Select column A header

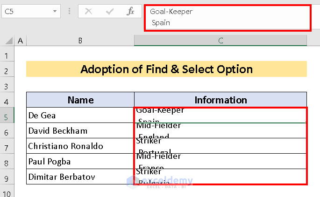coord(20,41)
